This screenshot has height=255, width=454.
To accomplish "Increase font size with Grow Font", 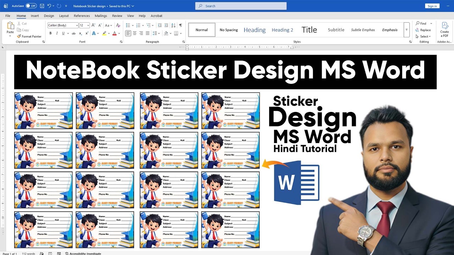I will 93,25.
